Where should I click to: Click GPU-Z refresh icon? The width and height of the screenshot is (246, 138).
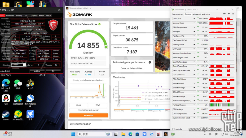point(229,14)
